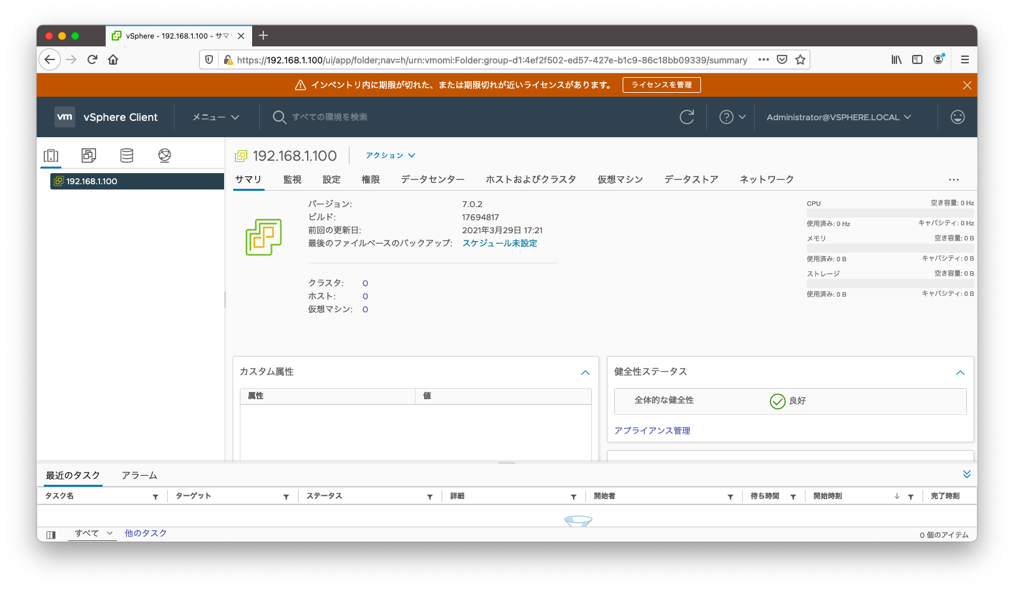View the site security lock info
Image resolution: width=1014 pixels, height=590 pixels.
[228, 59]
